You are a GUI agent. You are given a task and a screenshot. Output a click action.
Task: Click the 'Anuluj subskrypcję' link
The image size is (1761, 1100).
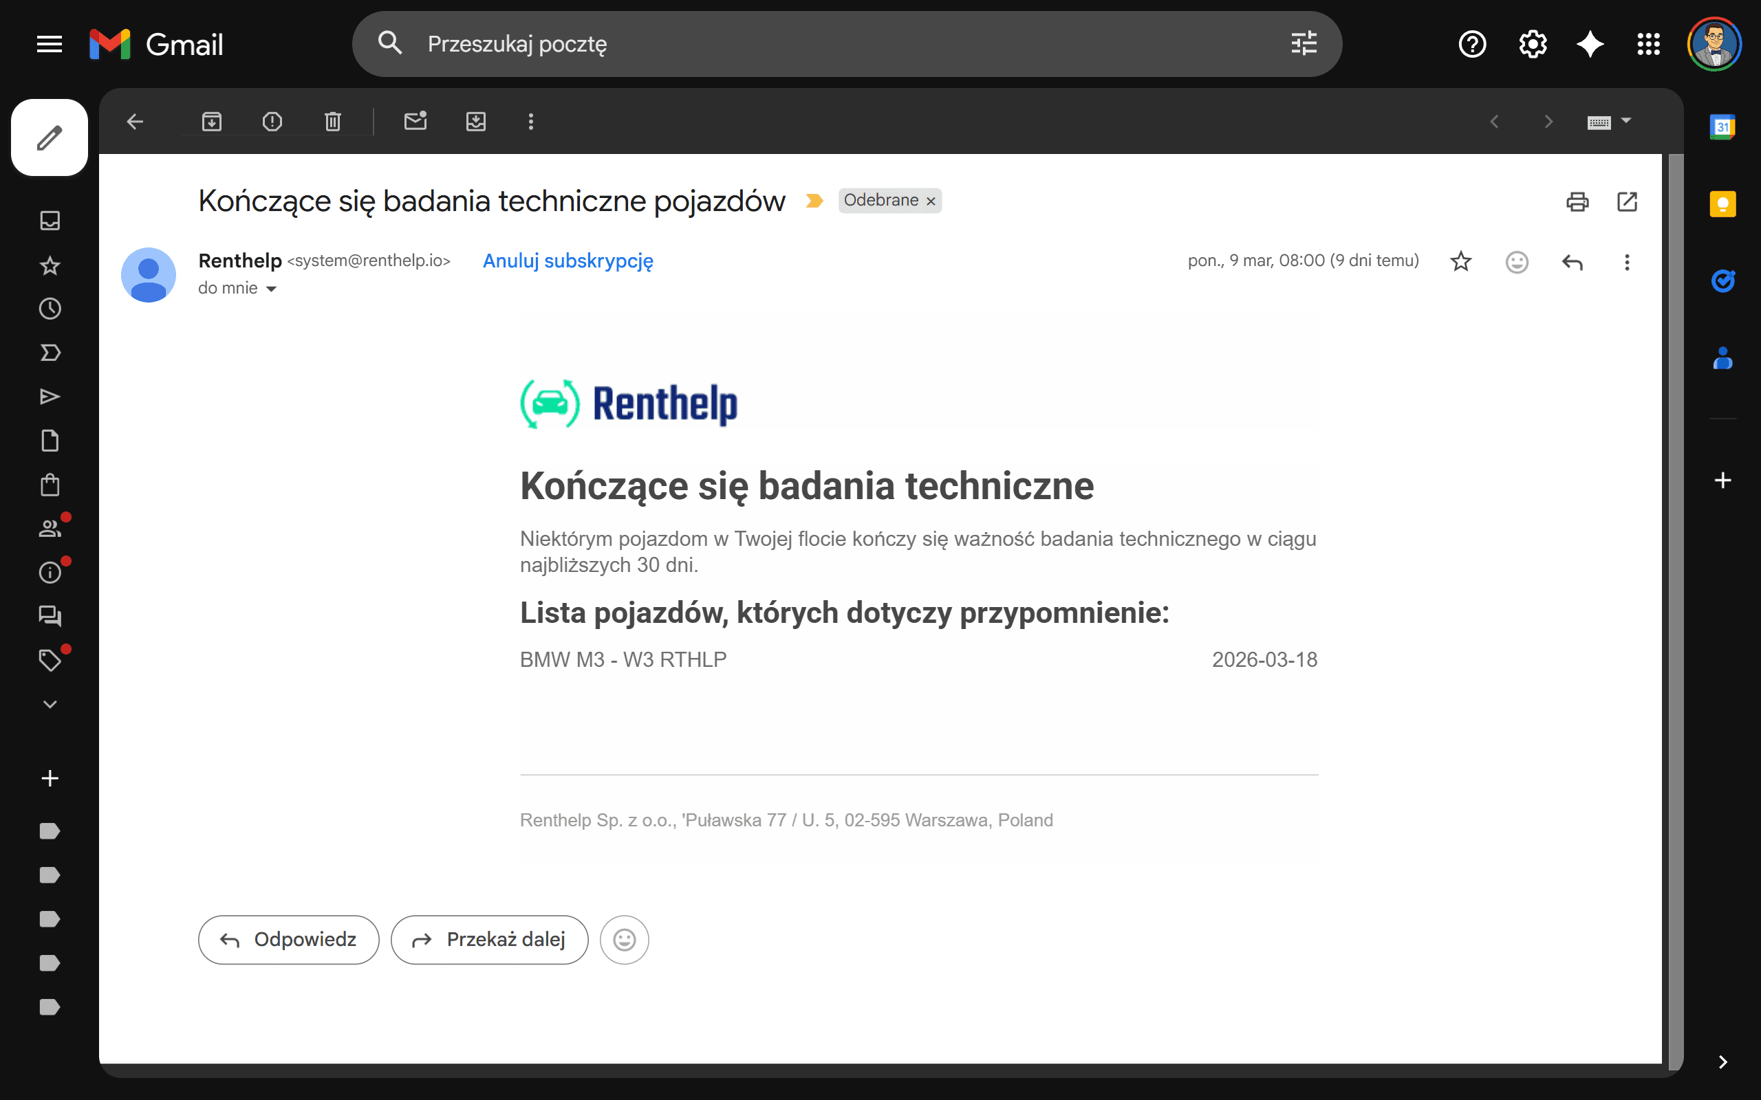(x=568, y=261)
